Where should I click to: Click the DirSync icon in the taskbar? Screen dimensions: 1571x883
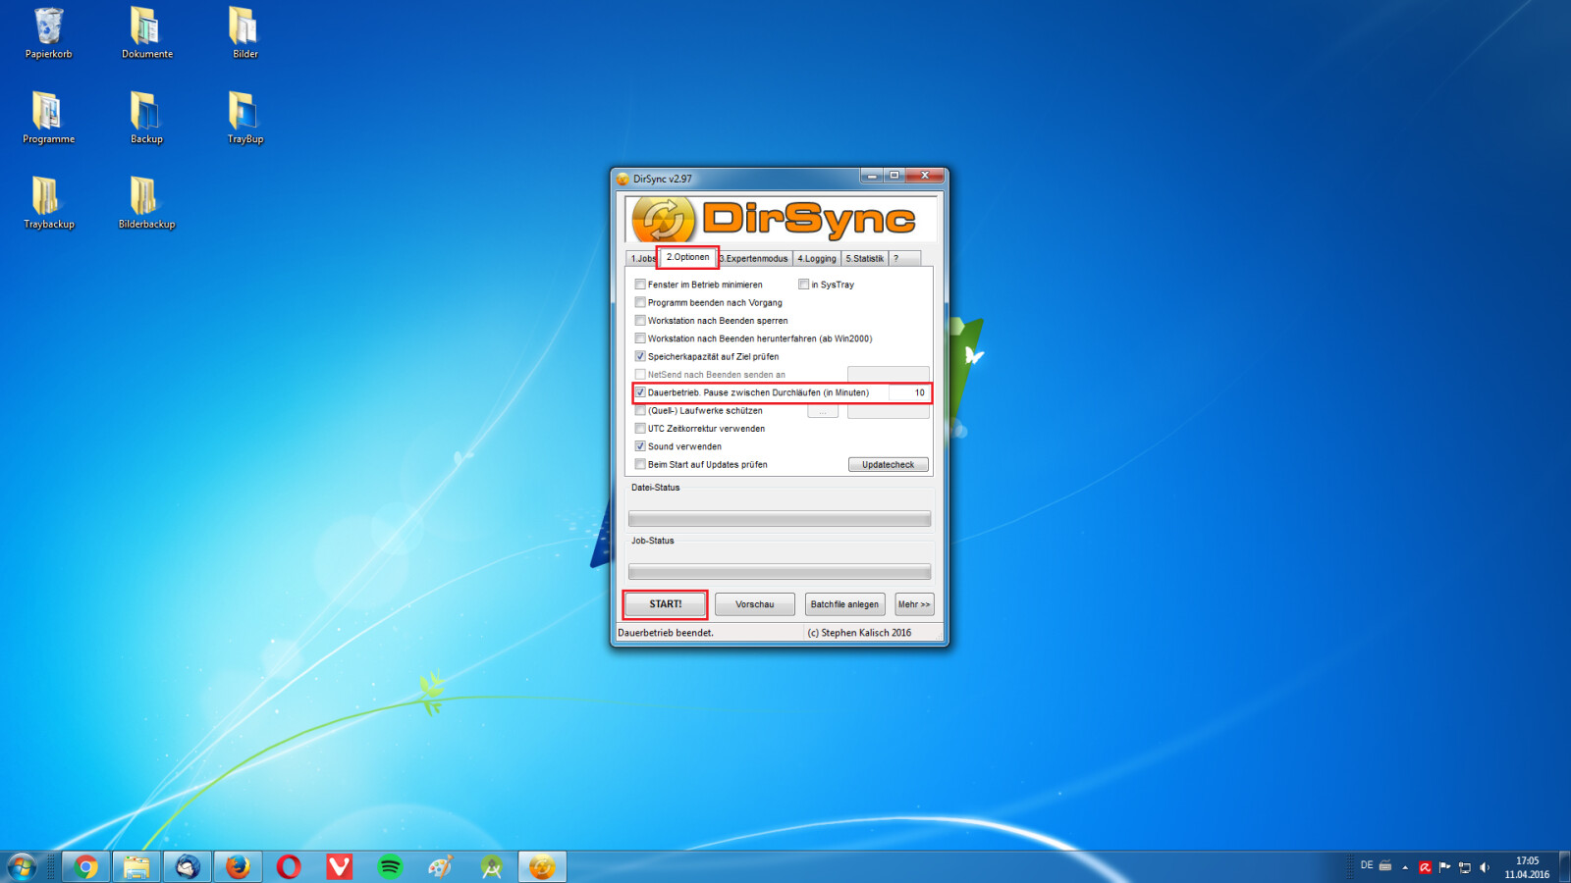(543, 866)
